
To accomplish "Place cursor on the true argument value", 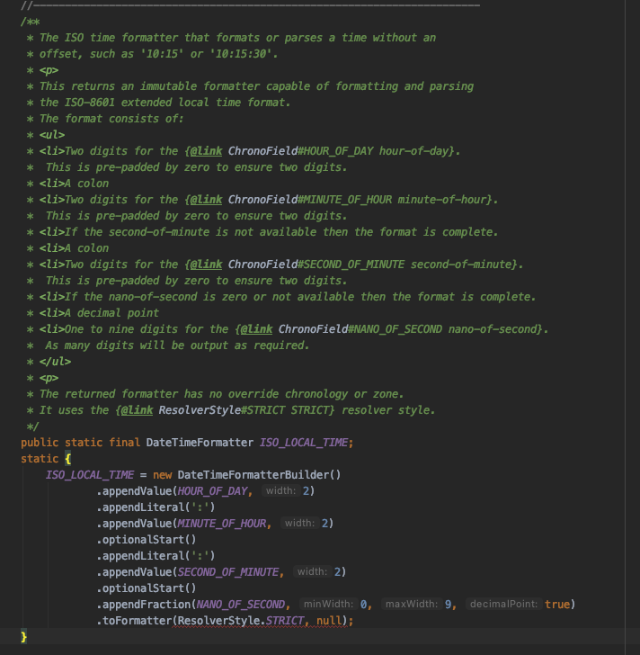I will coord(557,605).
